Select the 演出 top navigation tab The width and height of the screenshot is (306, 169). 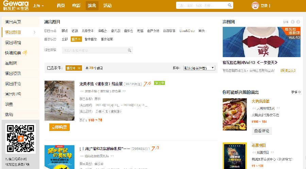[x=92, y=5]
